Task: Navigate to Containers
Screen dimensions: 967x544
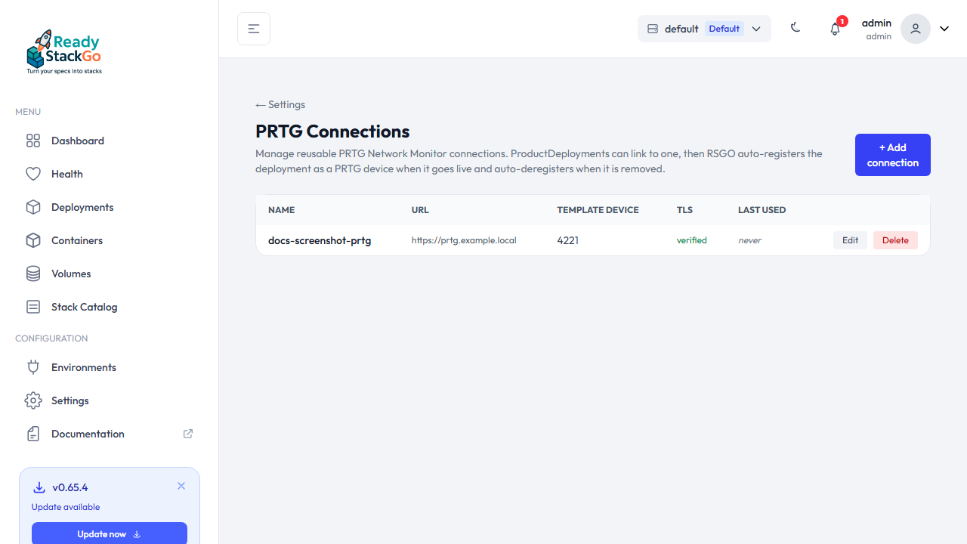Action: coord(110,240)
